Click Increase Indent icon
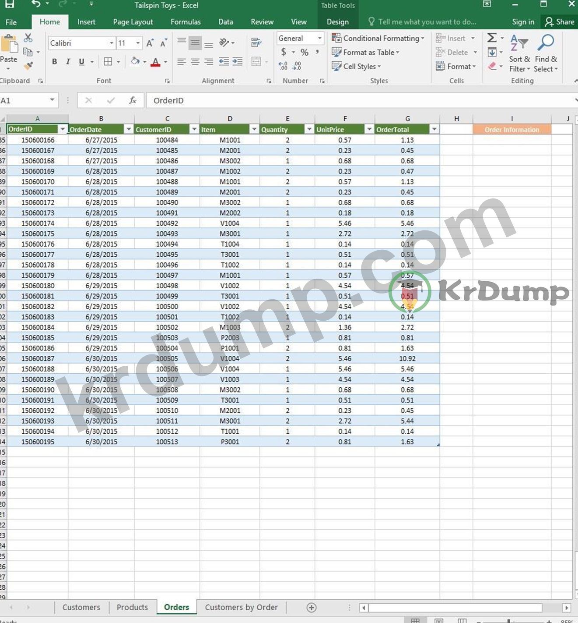Screen dimensions: 578x623 pos(238,62)
